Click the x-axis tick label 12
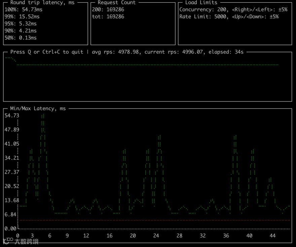Screen dimensions: 296x247 (x=86, y=236)
